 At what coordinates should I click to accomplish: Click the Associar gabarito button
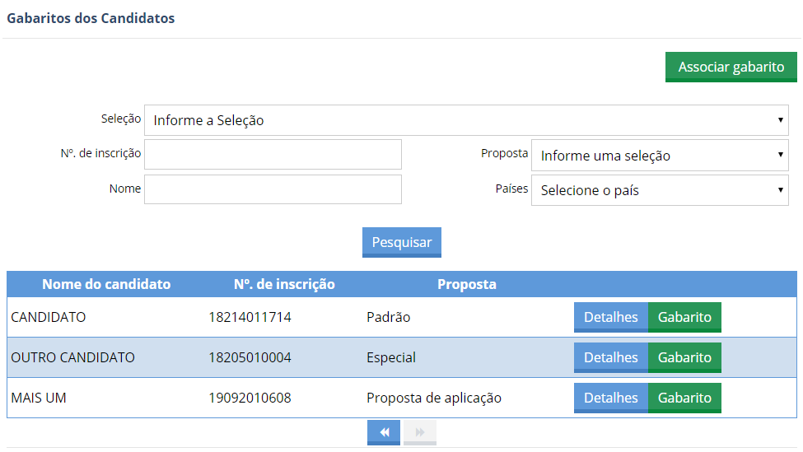pos(731,68)
